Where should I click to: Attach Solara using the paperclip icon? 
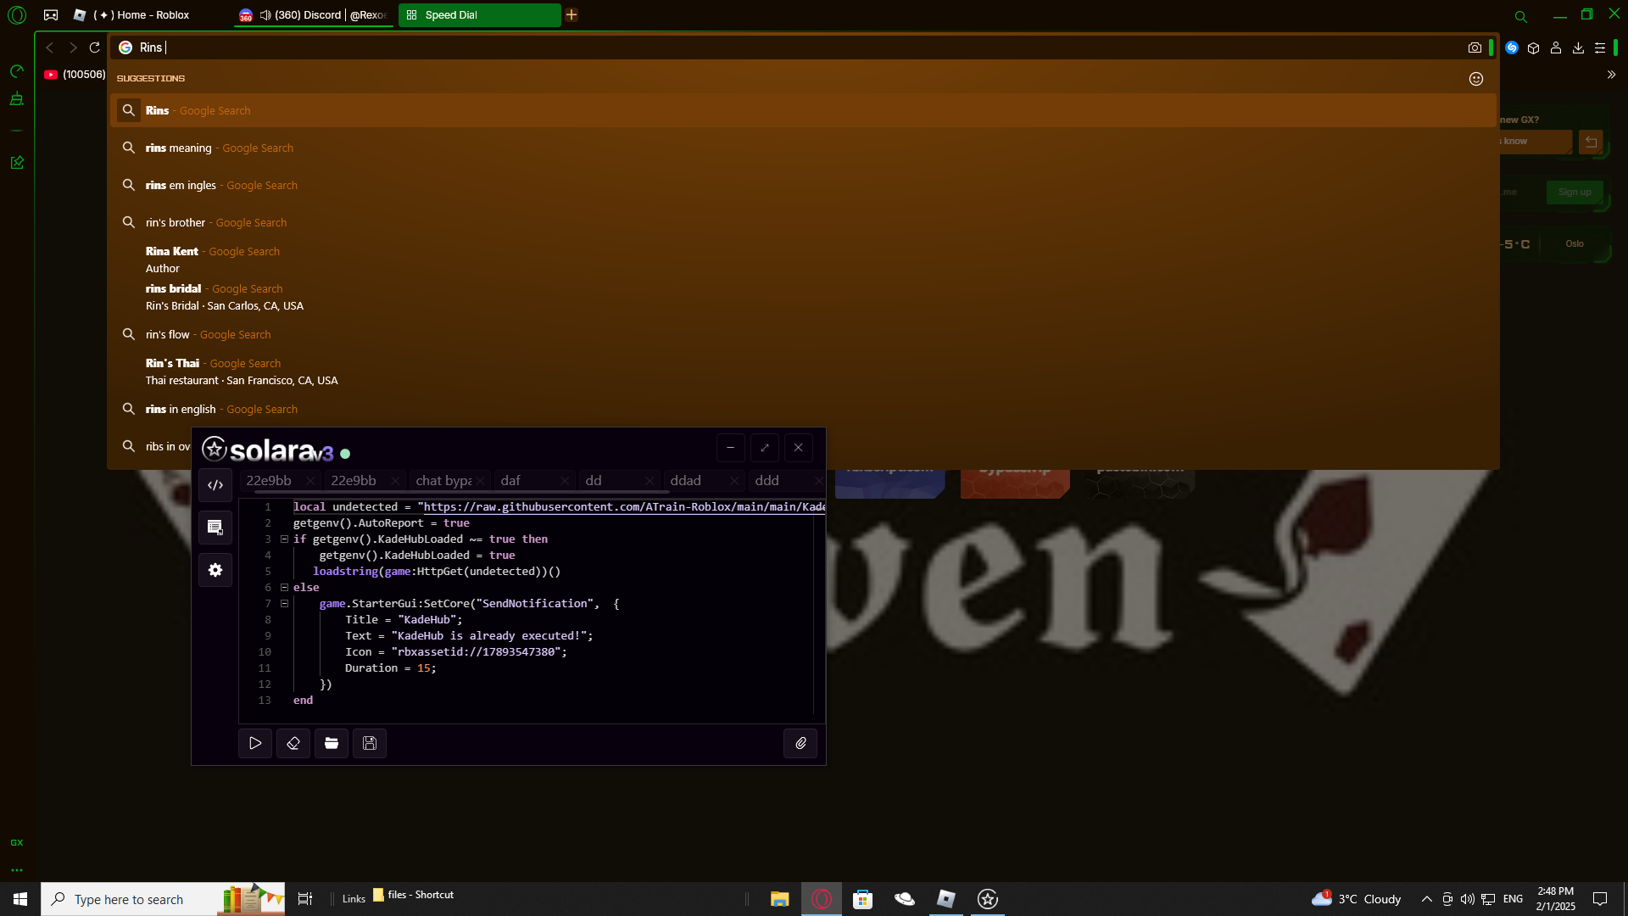click(800, 743)
